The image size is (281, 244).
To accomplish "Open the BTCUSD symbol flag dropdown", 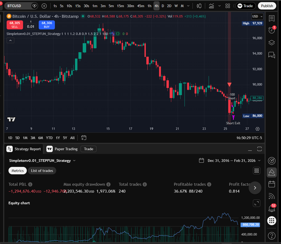I will (34, 6).
